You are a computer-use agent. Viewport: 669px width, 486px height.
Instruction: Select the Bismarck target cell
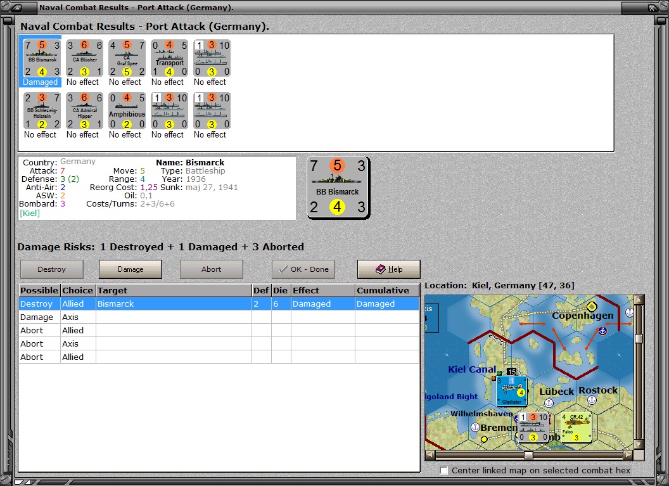pyautogui.click(x=174, y=304)
